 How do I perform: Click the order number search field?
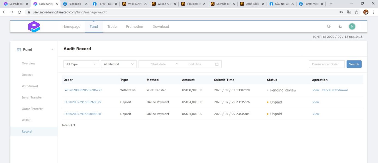click(x=326, y=64)
